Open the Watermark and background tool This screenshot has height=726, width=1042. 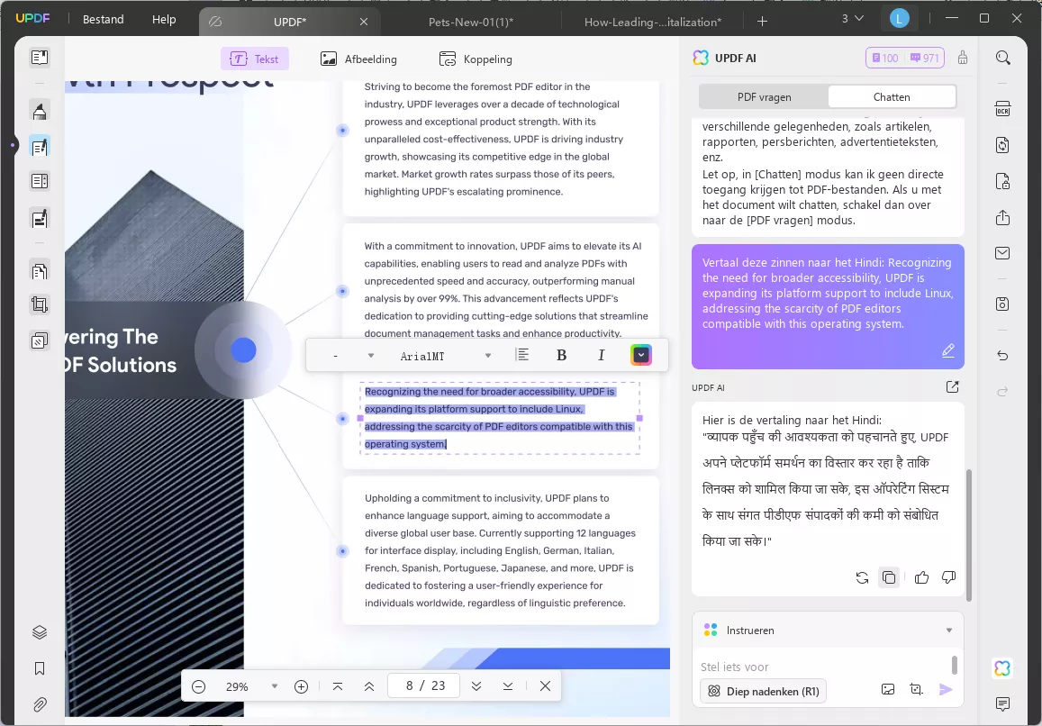40,341
